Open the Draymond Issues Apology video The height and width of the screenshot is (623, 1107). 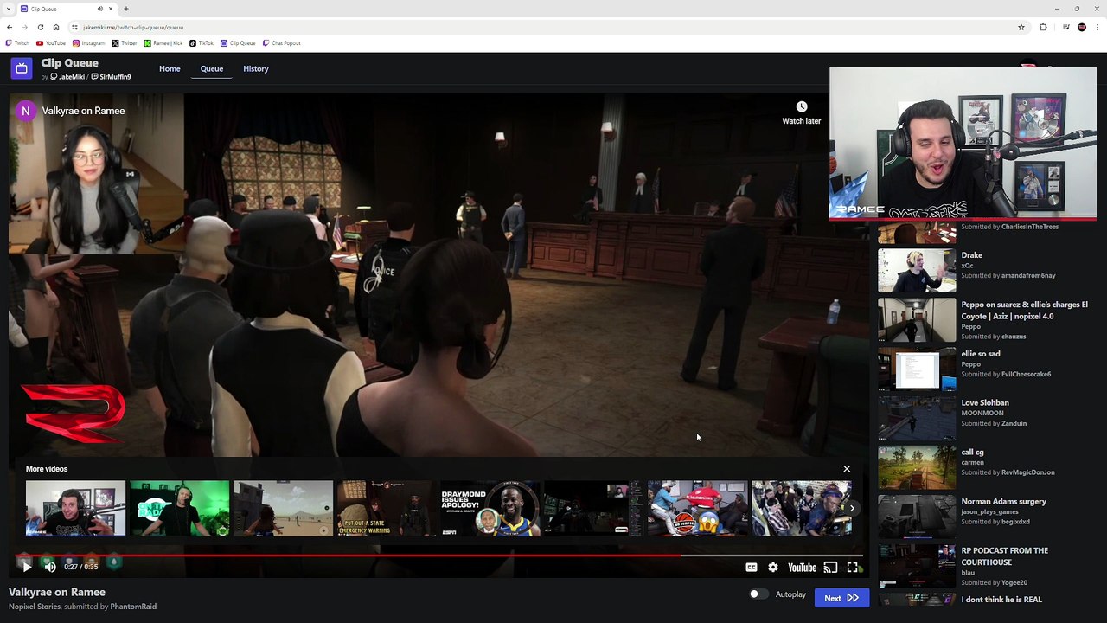coord(490,509)
